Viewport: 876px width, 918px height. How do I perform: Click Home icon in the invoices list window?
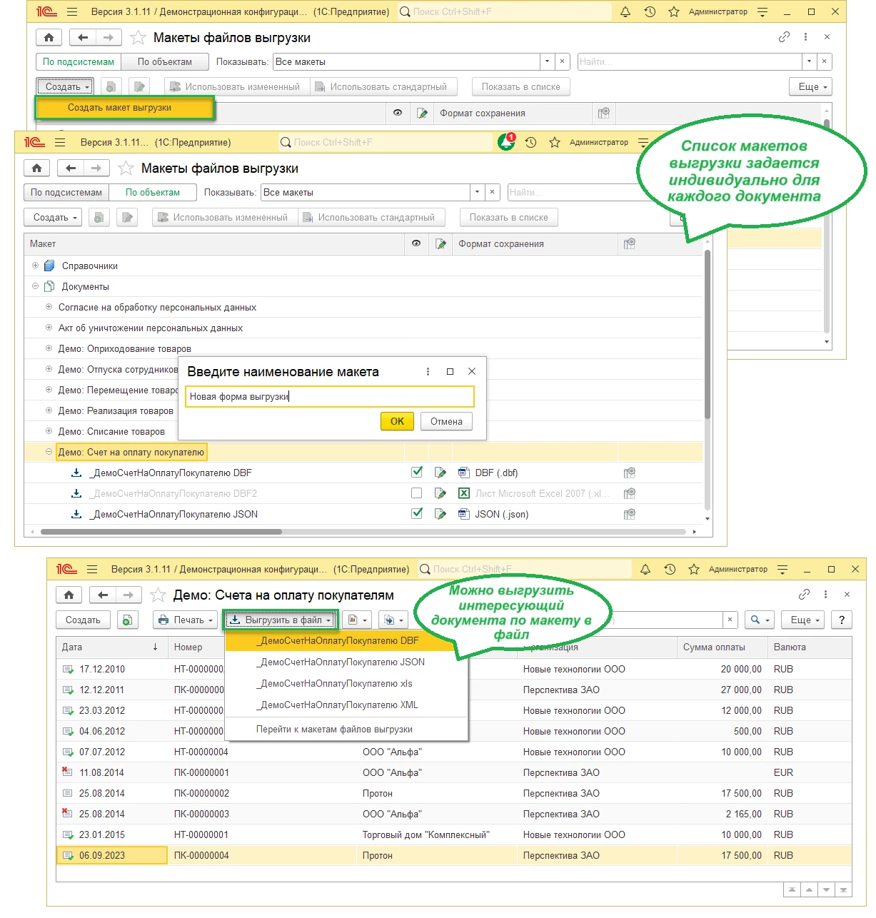pyautogui.click(x=69, y=595)
